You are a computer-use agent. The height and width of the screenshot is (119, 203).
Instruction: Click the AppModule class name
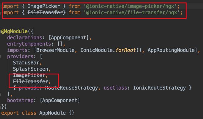tap(52, 113)
